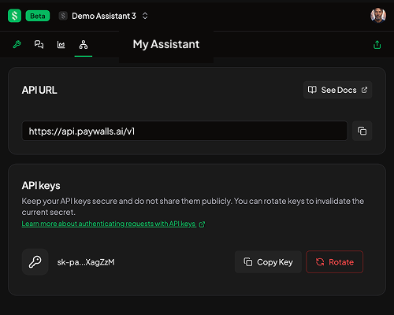Open the wrench configuration tab
Viewport: 394px width, 315px height.
[x=17, y=45]
